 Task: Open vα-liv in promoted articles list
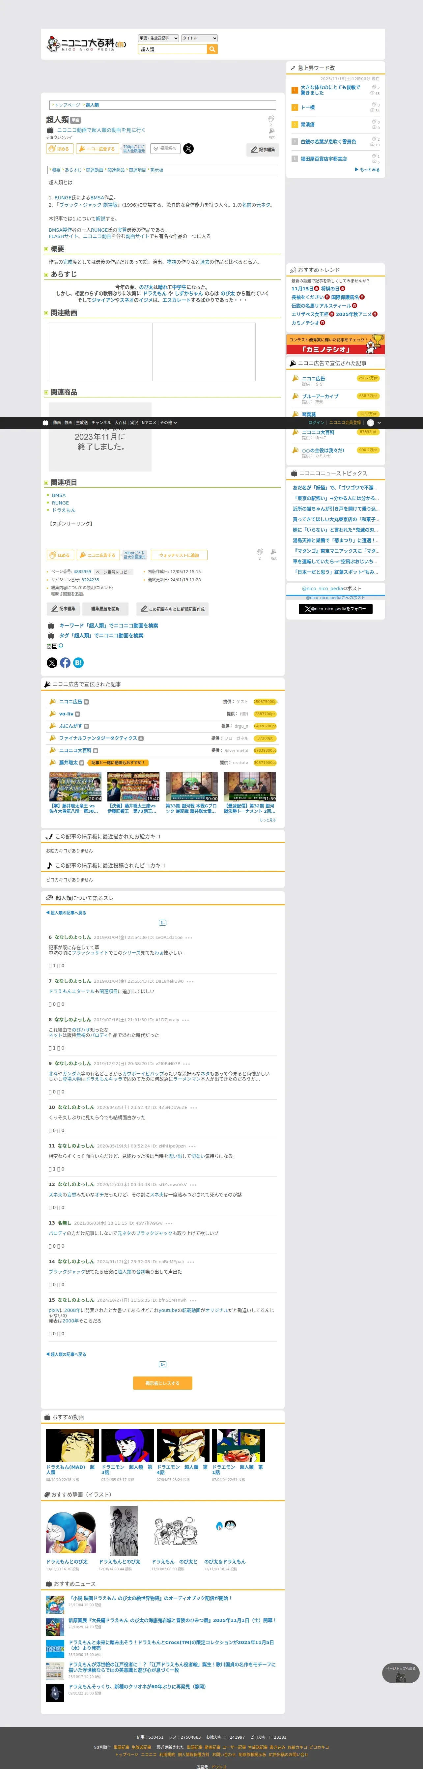pyautogui.click(x=66, y=714)
